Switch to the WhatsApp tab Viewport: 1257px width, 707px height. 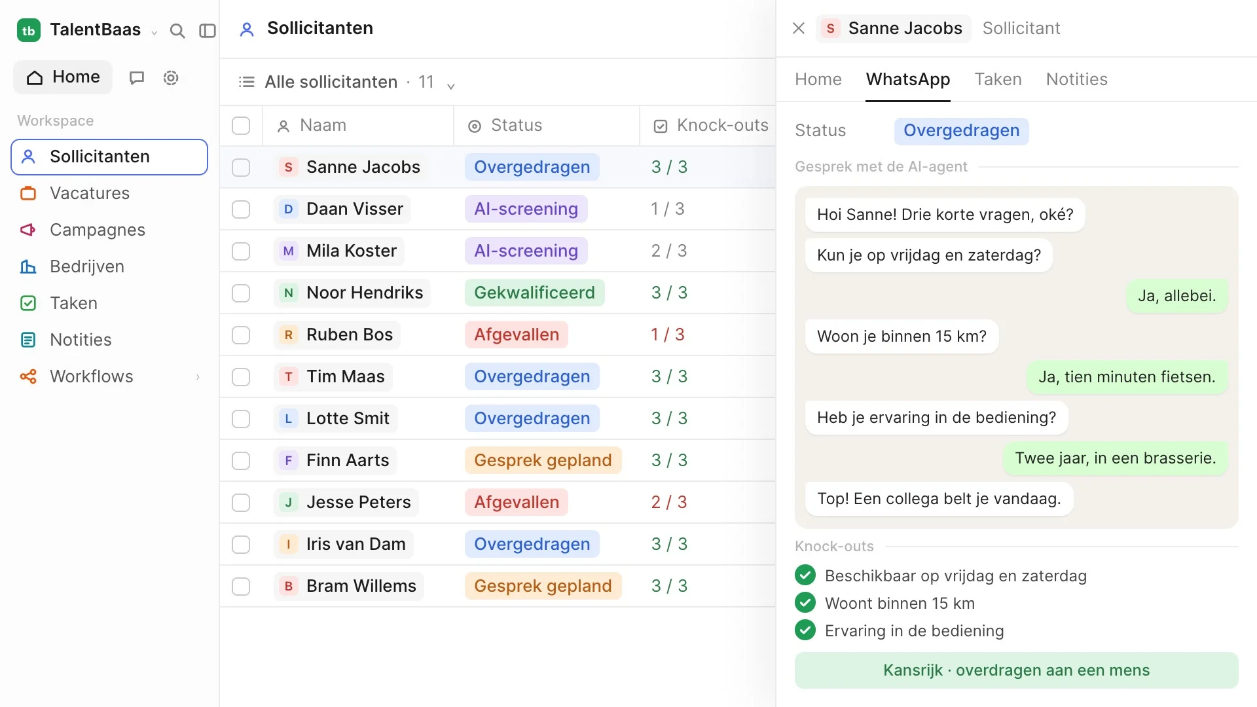pyautogui.click(x=907, y=79)
